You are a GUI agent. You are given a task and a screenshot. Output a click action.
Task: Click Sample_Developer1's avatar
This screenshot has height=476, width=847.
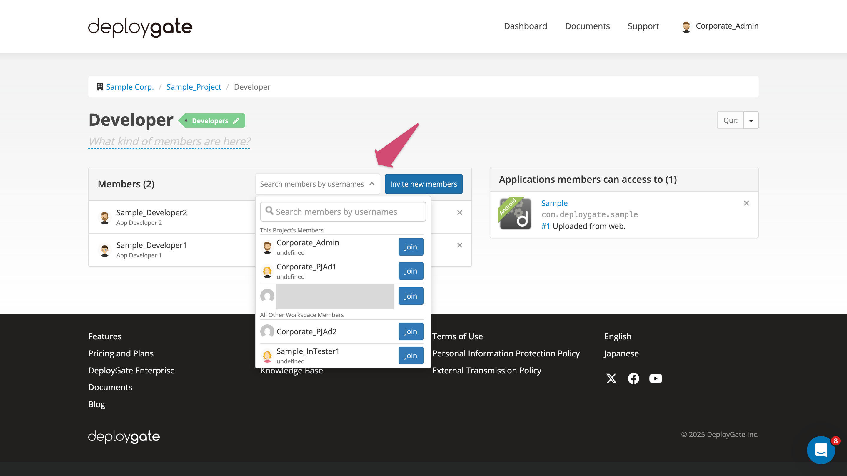pyautogui.click(x=105, y=250)
